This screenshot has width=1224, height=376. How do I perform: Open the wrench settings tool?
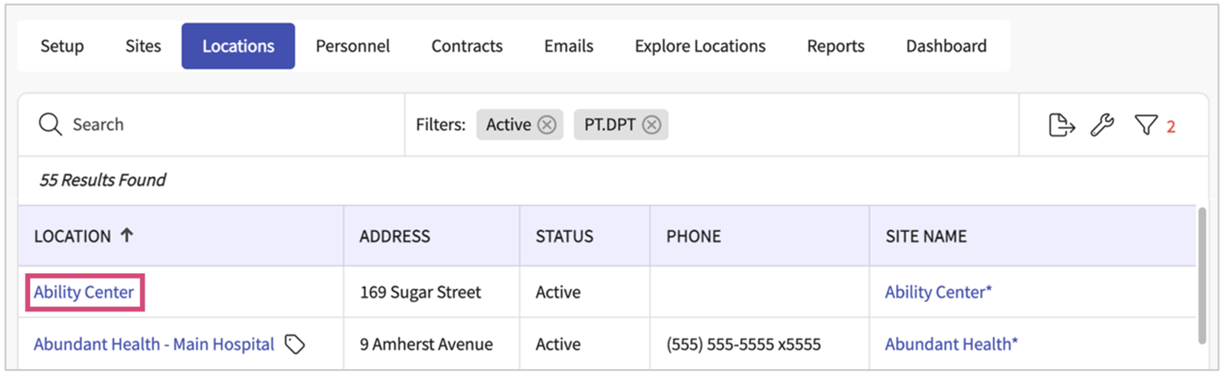(1102, 125)
